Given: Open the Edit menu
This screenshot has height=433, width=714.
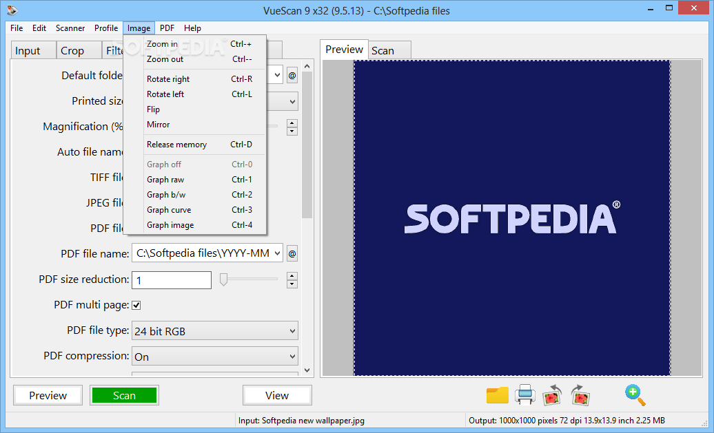Looking at the screenshot, I should (39, 28).
